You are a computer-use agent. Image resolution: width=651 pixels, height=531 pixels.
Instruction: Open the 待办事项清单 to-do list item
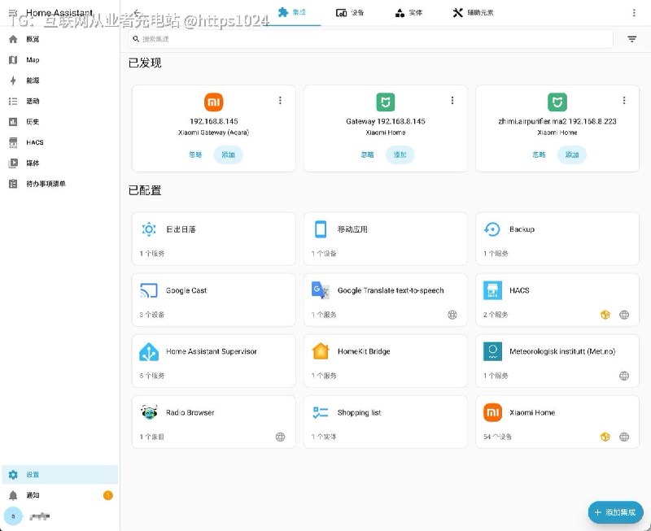(59, 184)
